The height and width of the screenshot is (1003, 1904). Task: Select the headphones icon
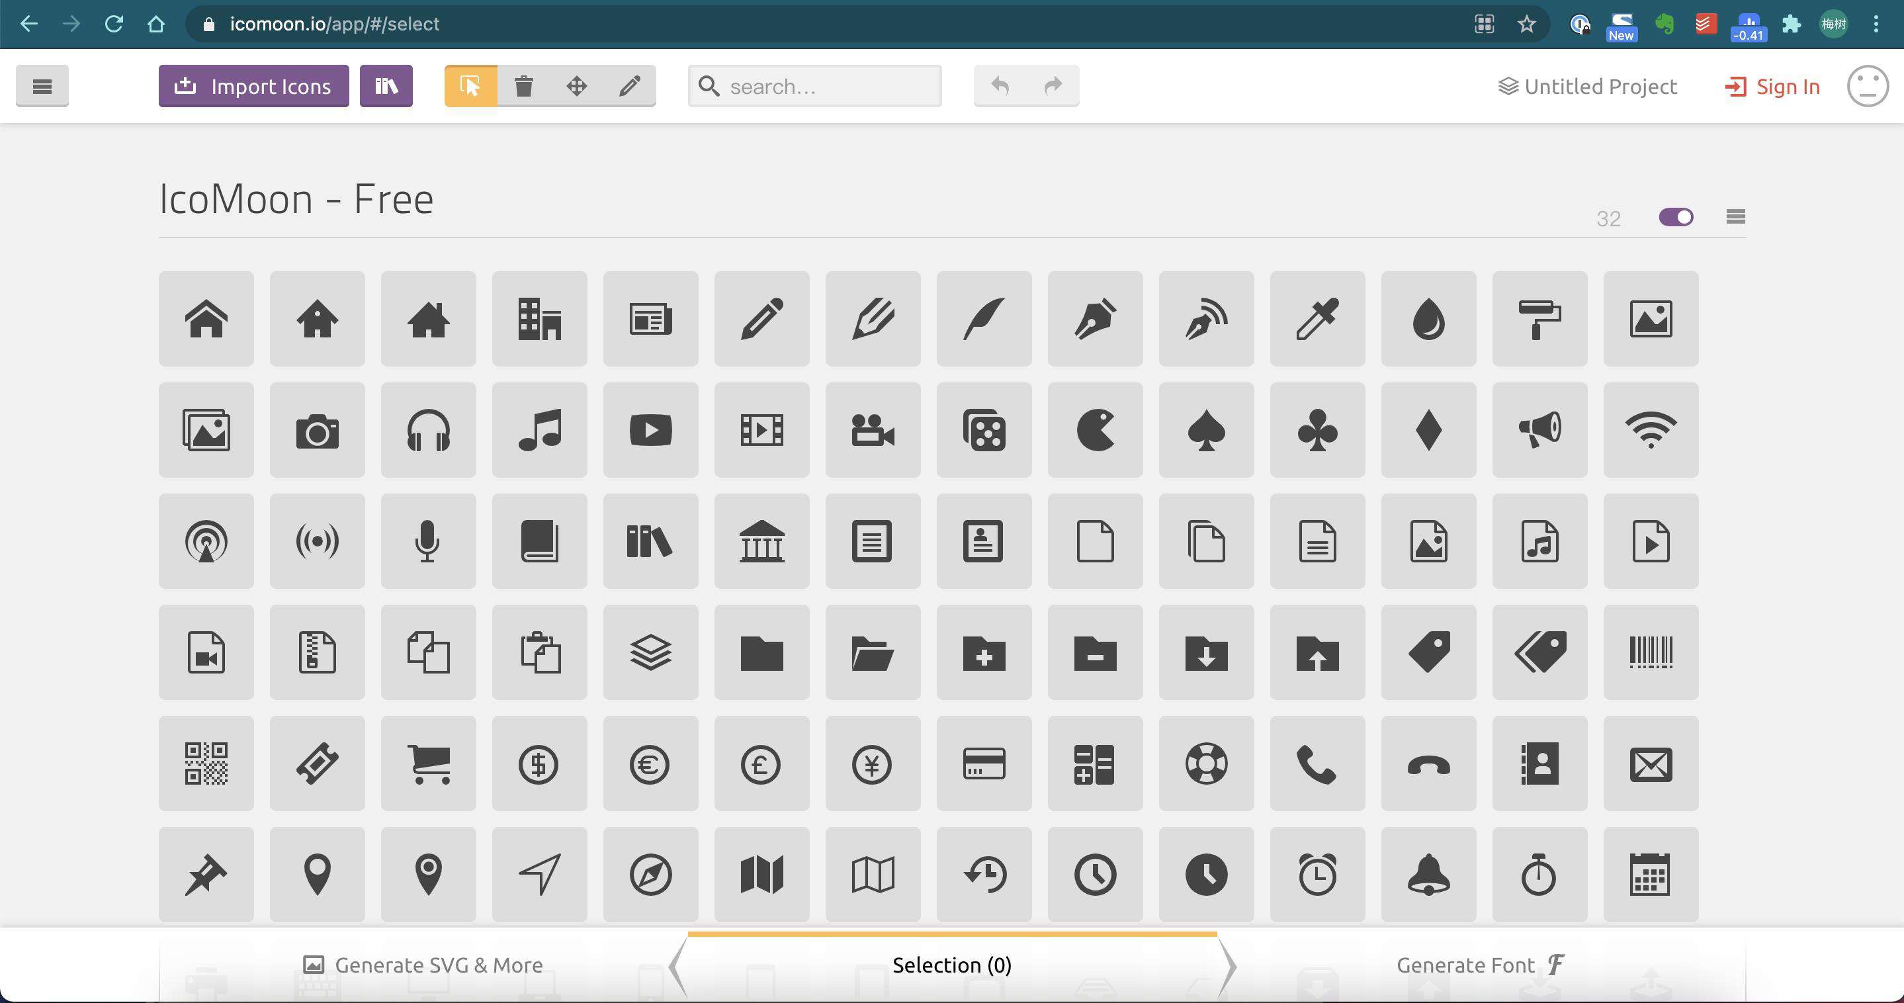(428, 430)
